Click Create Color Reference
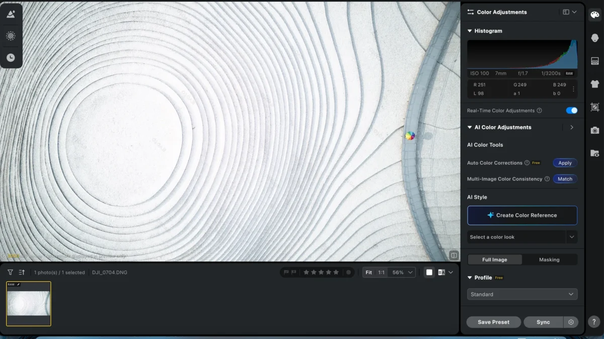This screenshot has width=604, height=339. pyautogui.click(x=522, y=215)
